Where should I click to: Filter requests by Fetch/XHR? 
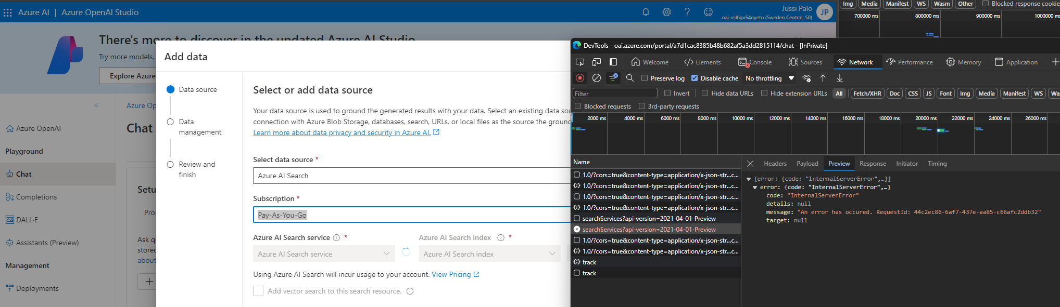[867, 94]
